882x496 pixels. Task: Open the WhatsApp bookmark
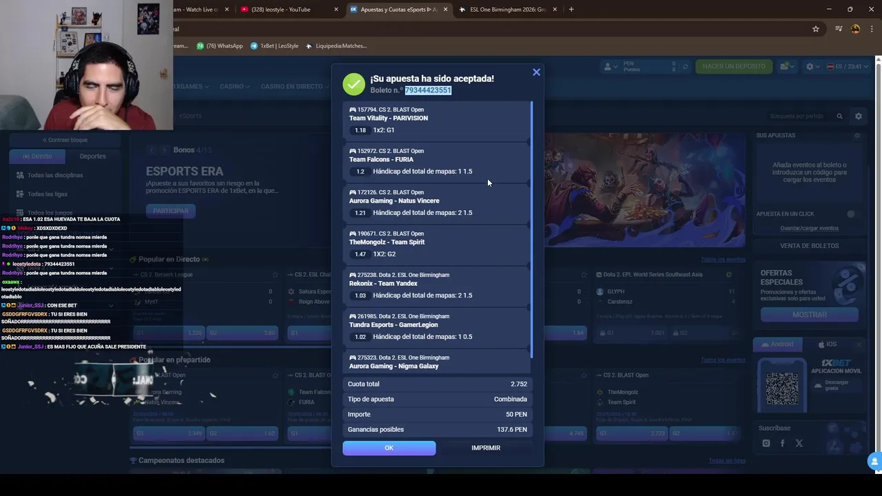pyautogui.click(x=220, y=46)
